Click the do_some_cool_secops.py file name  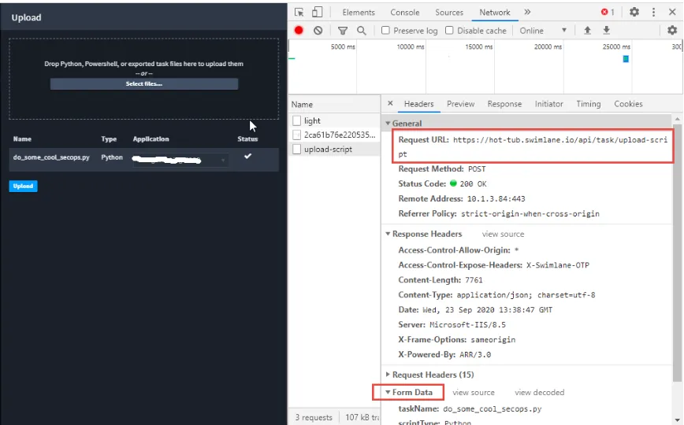51,157
